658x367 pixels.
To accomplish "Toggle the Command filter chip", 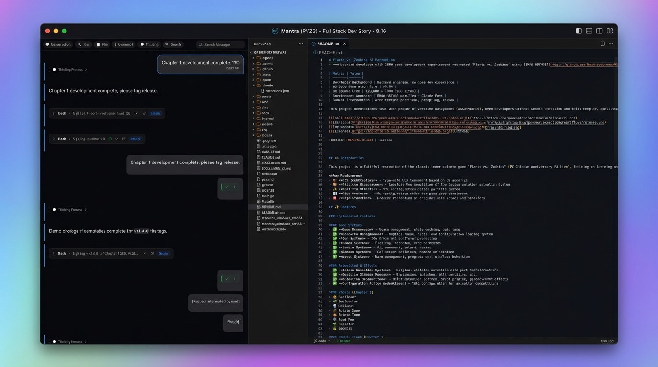I will click(123, 44).
